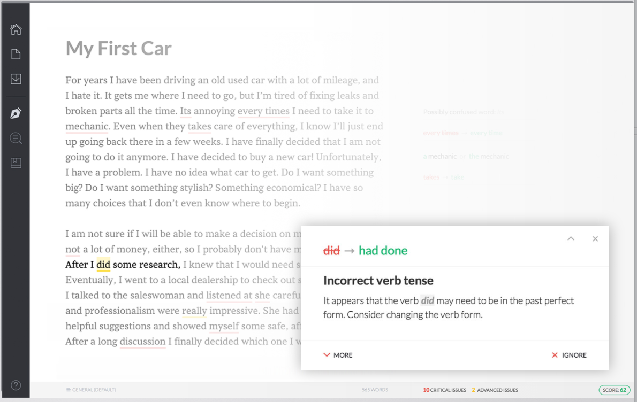Image resolution: width=637 pixels, height=402 pixels.
Task: Apply the 'had done' correction
Action: pos(383,250)
